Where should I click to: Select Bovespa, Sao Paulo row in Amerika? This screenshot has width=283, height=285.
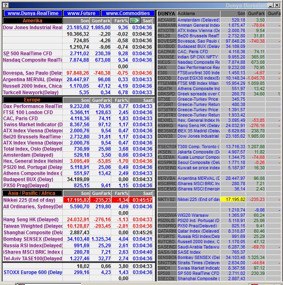click(x=78, y=73)
